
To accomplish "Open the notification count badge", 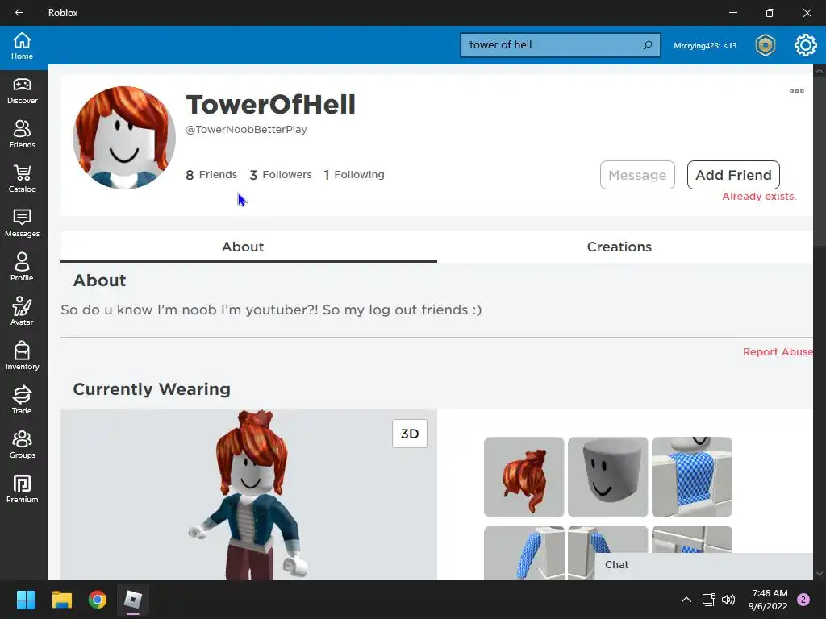I will (x=803, y=600).
